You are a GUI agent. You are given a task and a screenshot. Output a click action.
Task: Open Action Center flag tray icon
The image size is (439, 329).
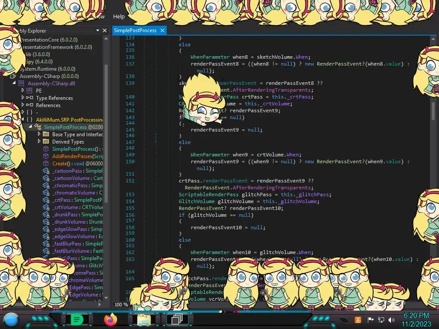pos(370,320)
